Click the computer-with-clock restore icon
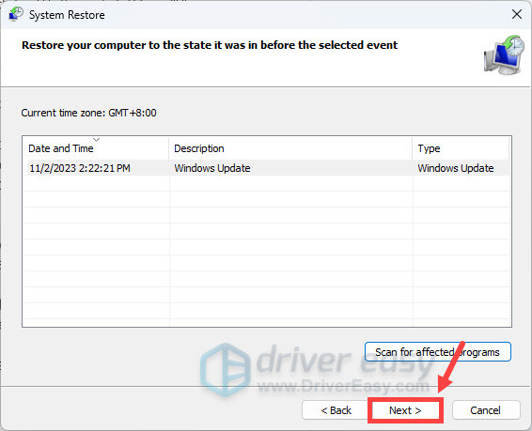532x431 pixels. point(504,54)
